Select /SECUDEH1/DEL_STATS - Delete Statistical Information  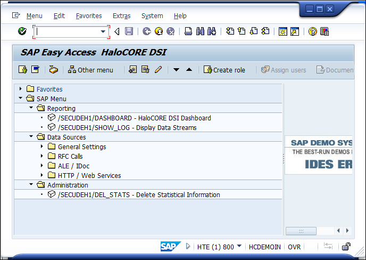(139, 195)
